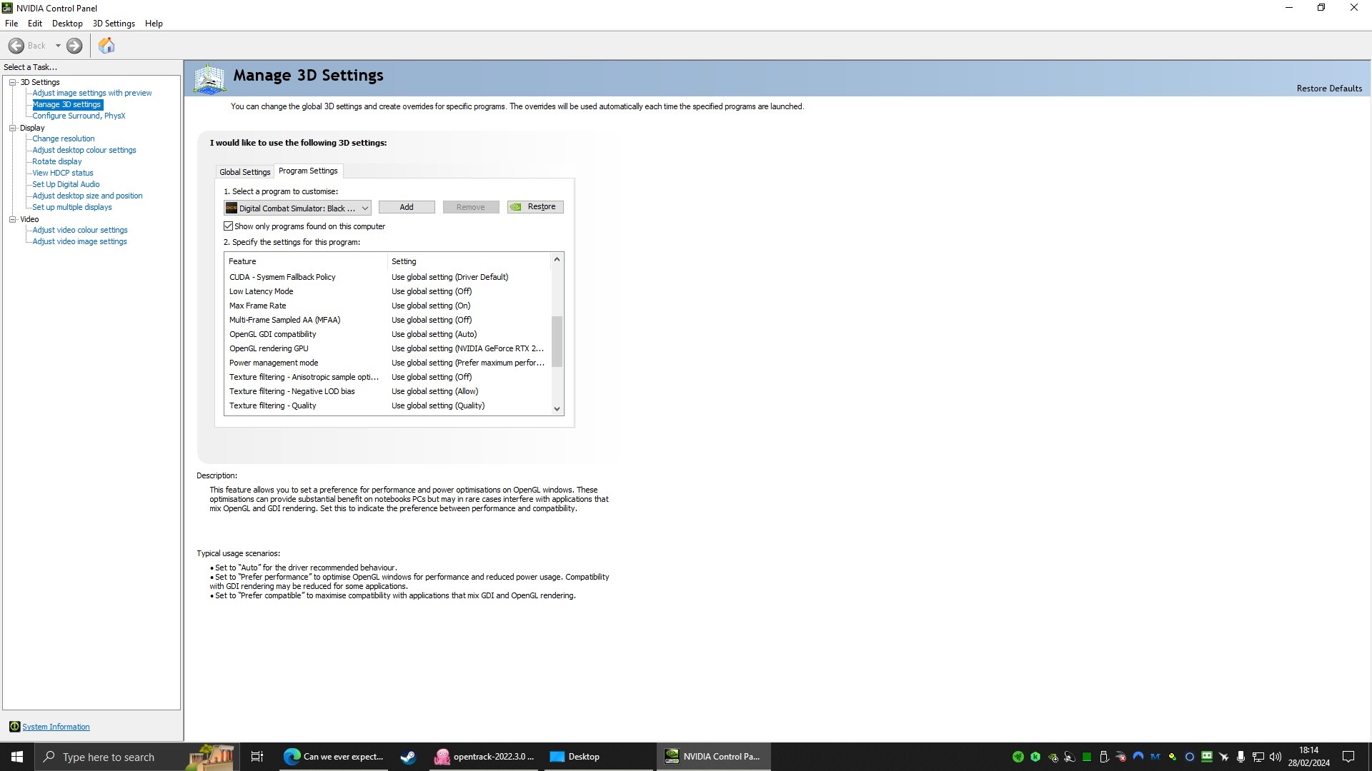Click the Razer tray icon
The height and width of the screenshot is (771, 1372).
coord(1018,757)
